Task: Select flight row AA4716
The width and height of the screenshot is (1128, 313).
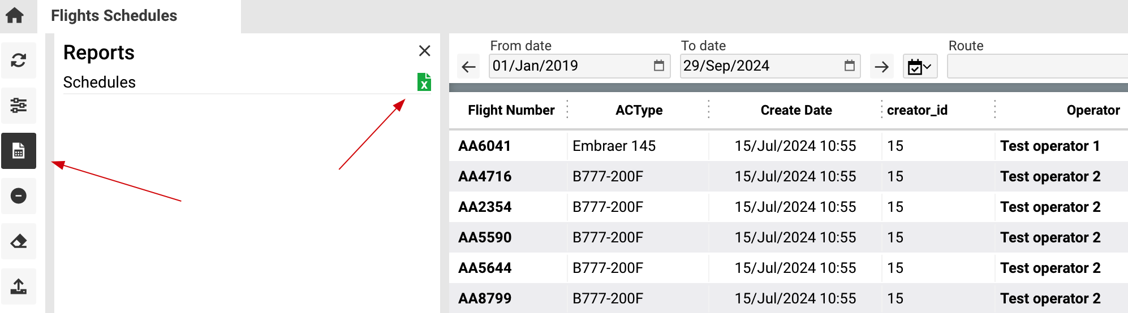Action: tap(789, 176)
